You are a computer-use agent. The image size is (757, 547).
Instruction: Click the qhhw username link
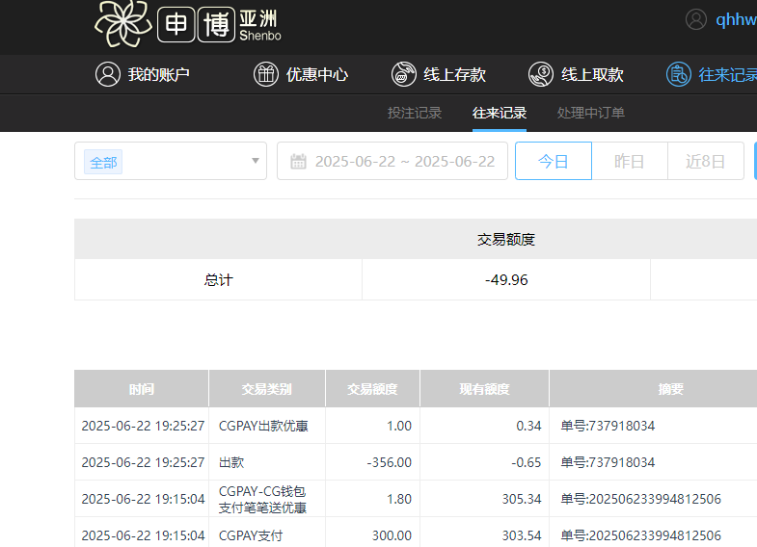pos(736,20)
